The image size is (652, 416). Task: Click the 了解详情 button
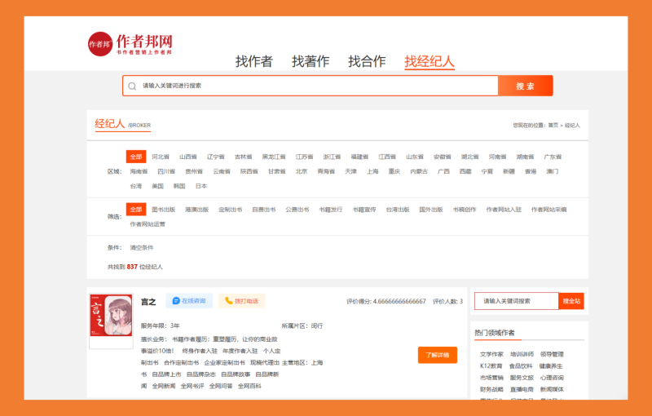pyautogui.click(x=437, y=355)
